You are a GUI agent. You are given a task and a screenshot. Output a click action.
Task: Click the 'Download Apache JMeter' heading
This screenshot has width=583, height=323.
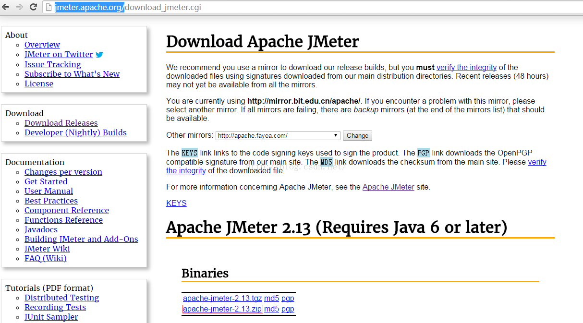click(262, 42)
